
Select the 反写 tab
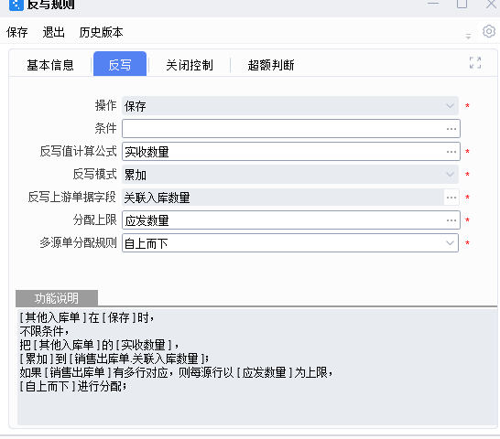coord(120,64)
